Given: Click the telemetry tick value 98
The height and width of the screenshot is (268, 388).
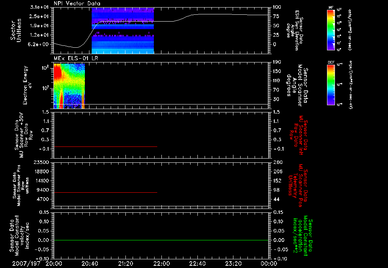Looking at the screenshot, I should (276, 190).
